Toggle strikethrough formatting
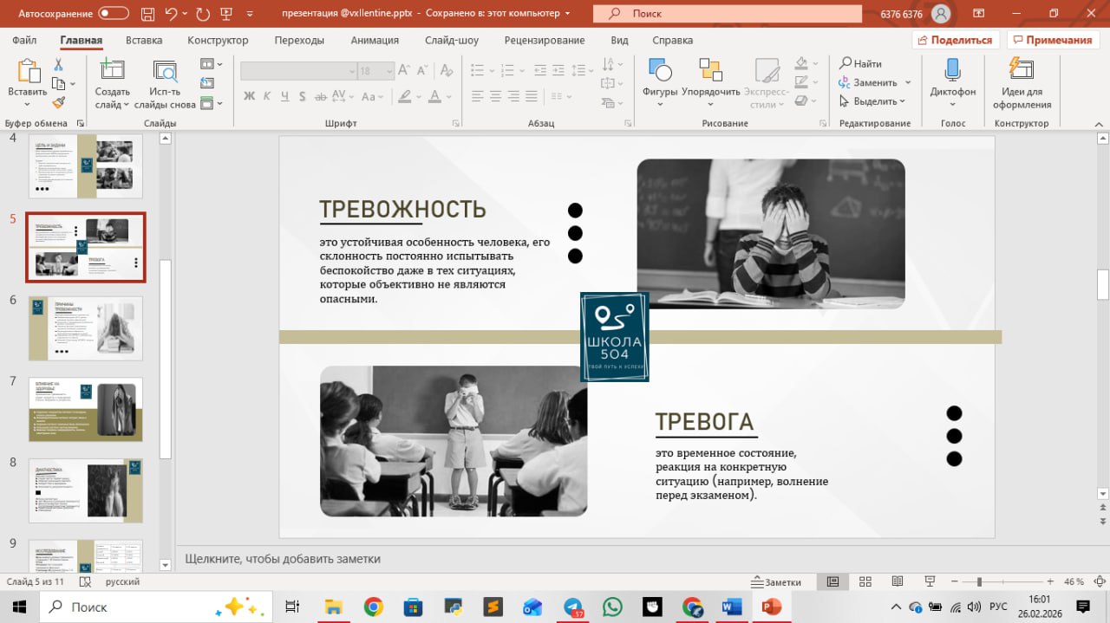The height and width of the screenshot is (623, 1110). tap(321, 96)
